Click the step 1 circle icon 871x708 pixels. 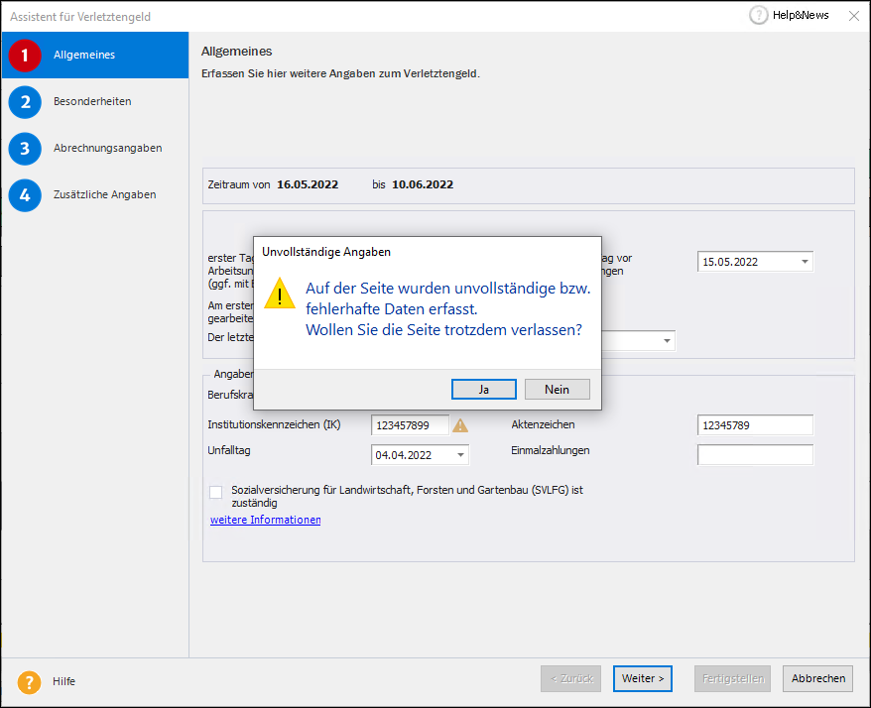pyautogui.click(x=25, y=56)
